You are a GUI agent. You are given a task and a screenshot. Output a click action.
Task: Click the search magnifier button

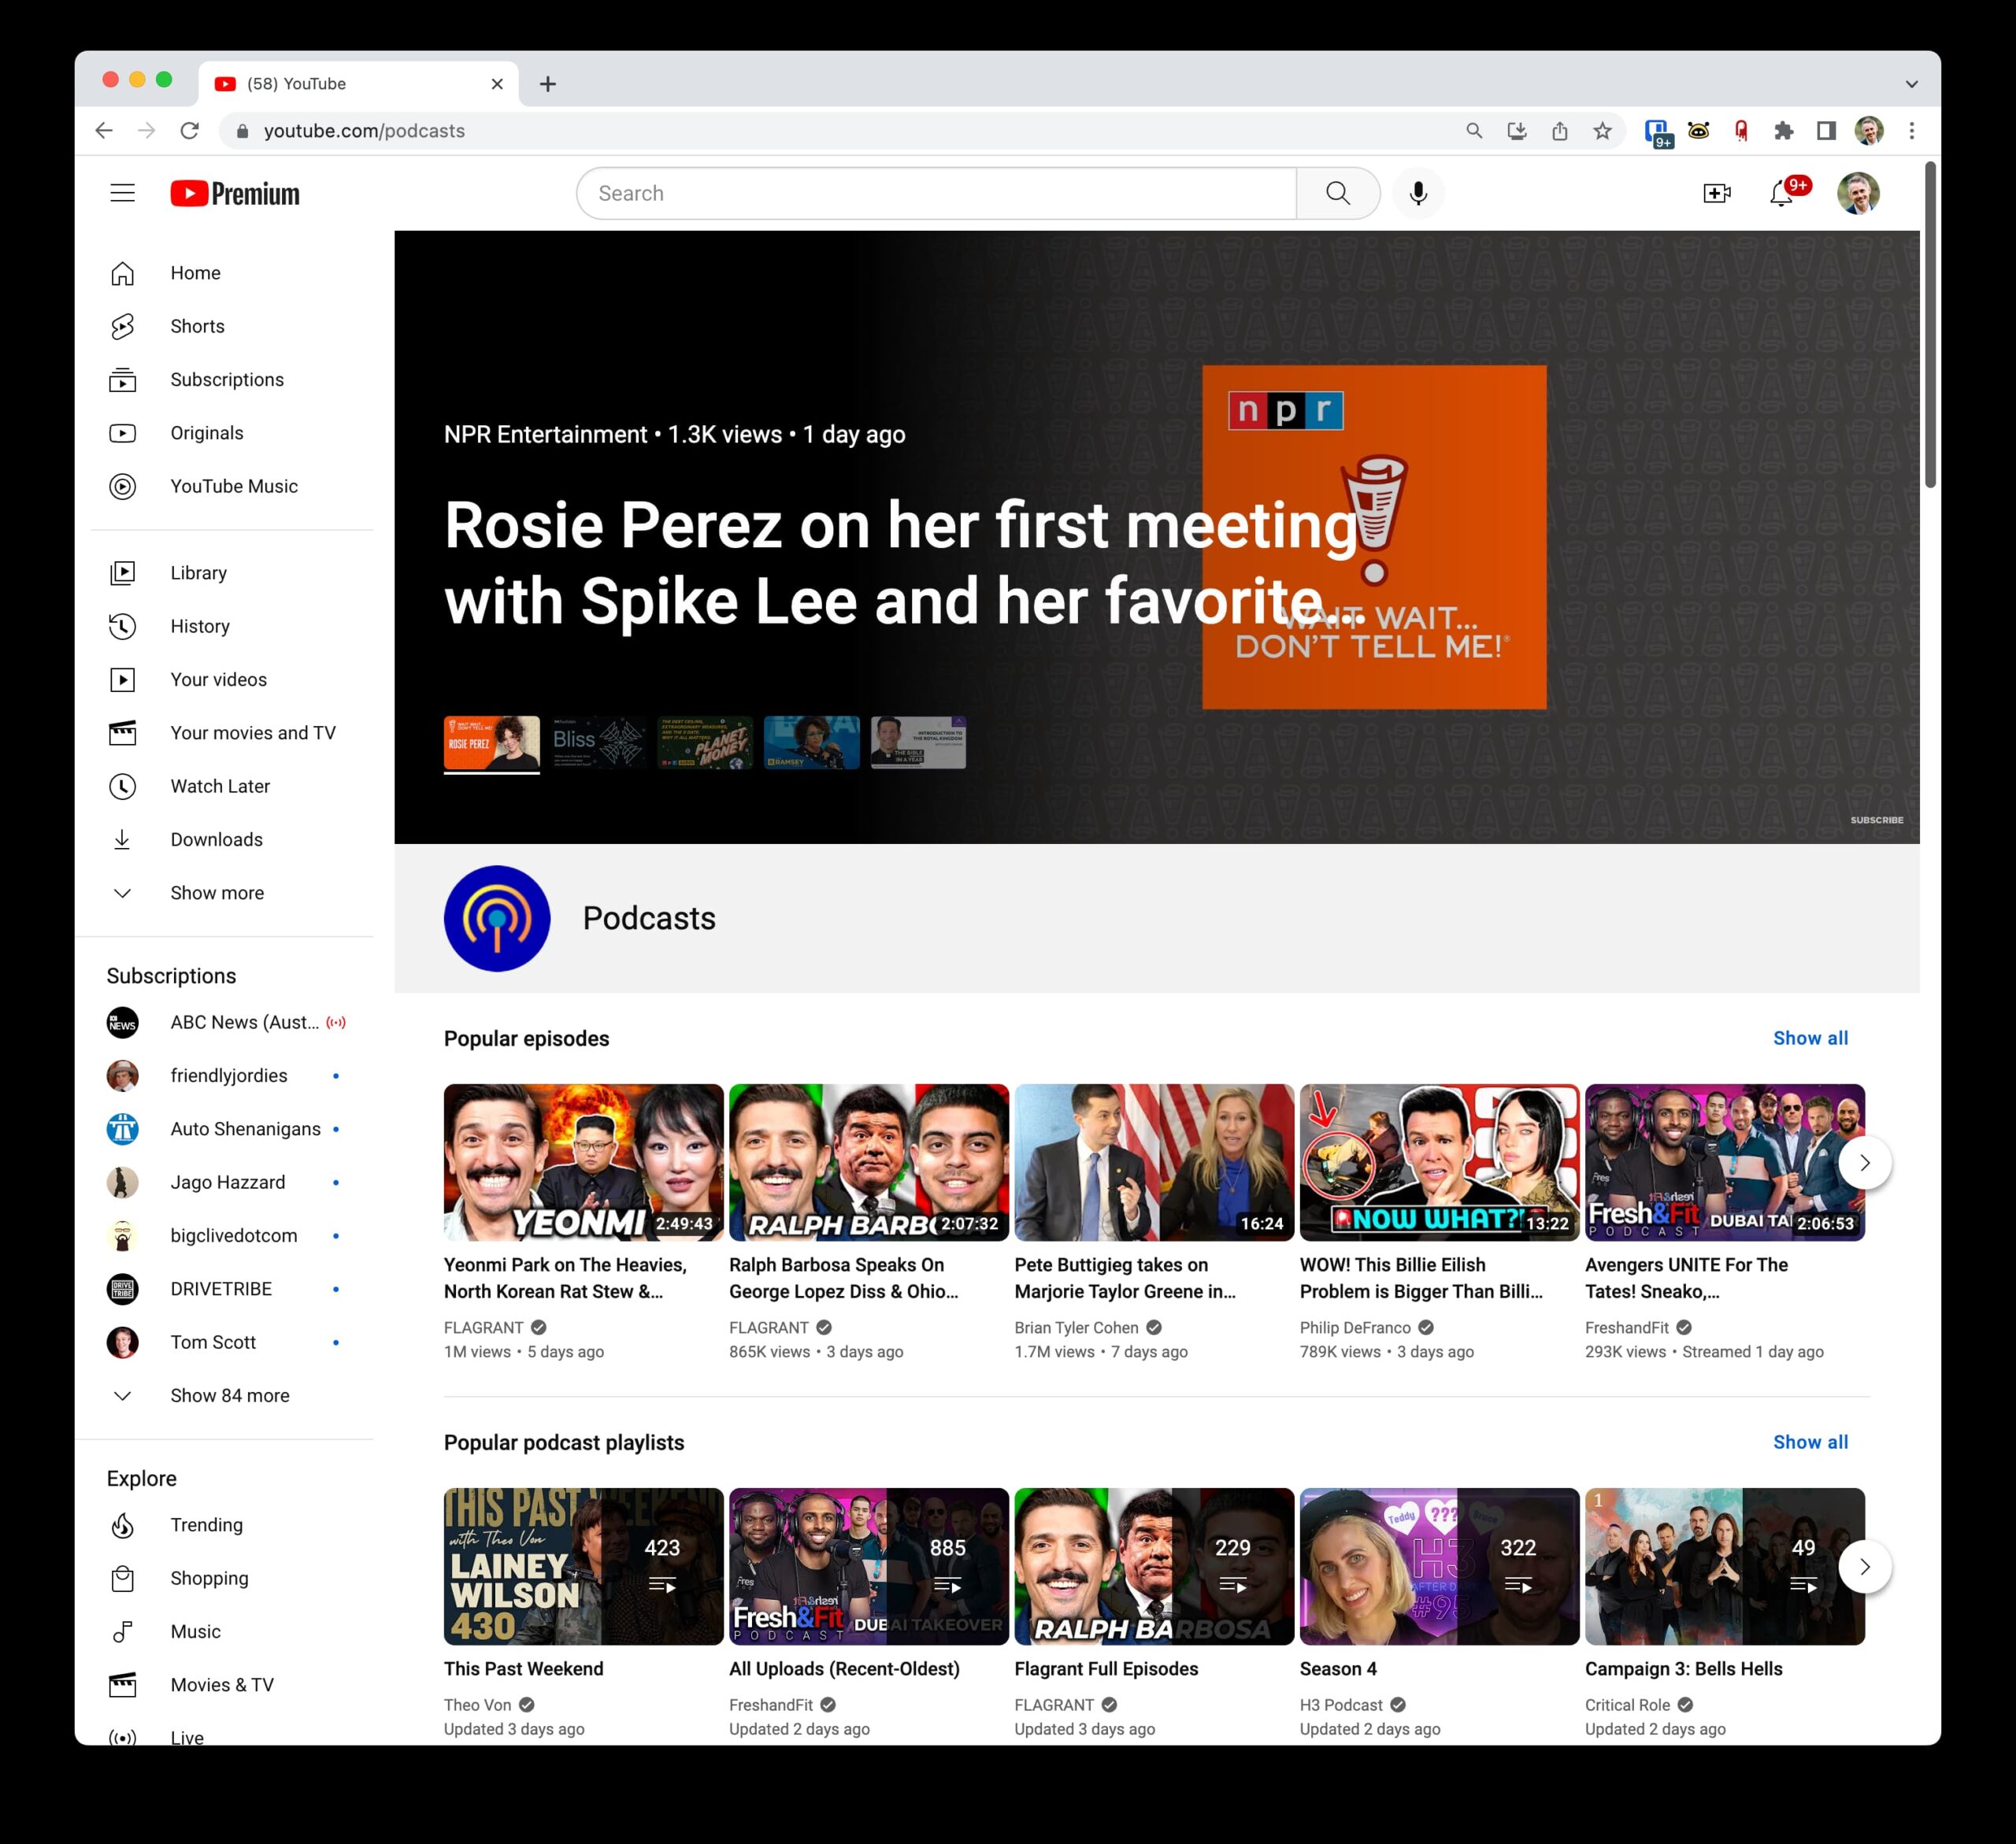pyautogui.click(x=1338, y=193)
